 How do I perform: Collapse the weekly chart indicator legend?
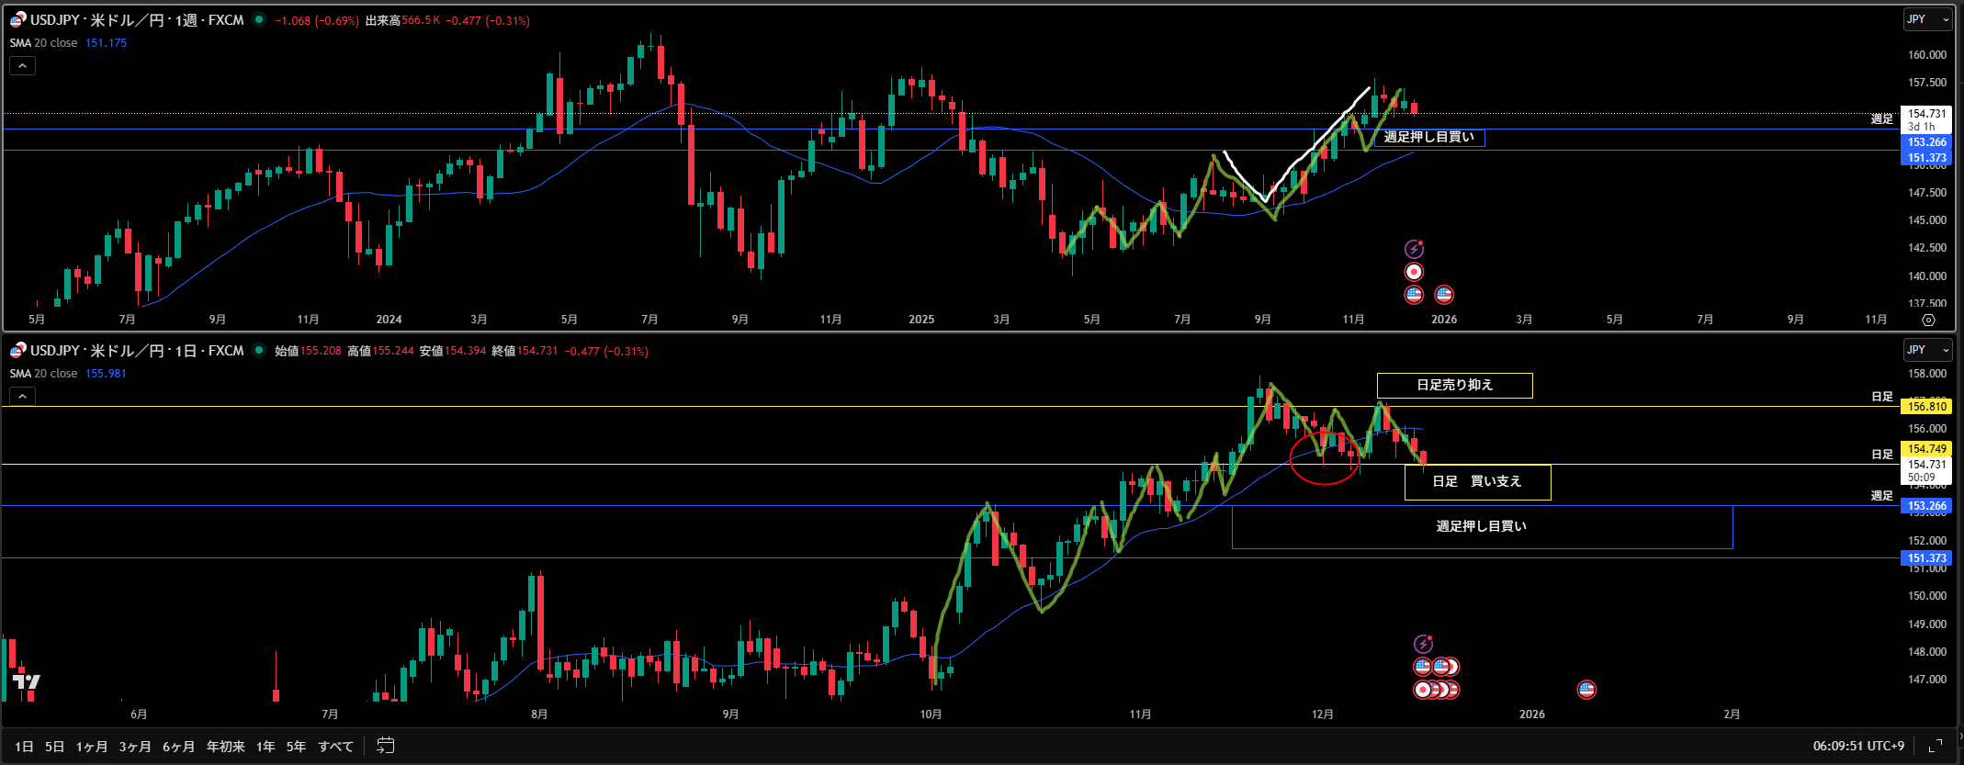click(22, 66)
